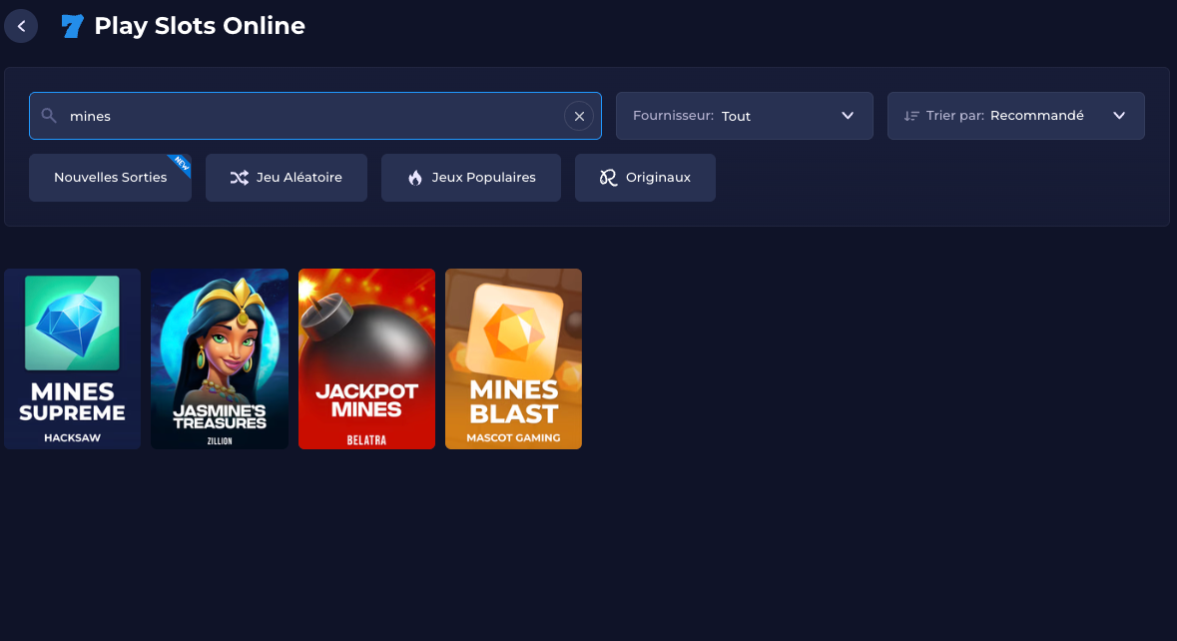Click the Trier par chevron arrow
This screenshot has width=1177, height=641.
coord(1119,116)
